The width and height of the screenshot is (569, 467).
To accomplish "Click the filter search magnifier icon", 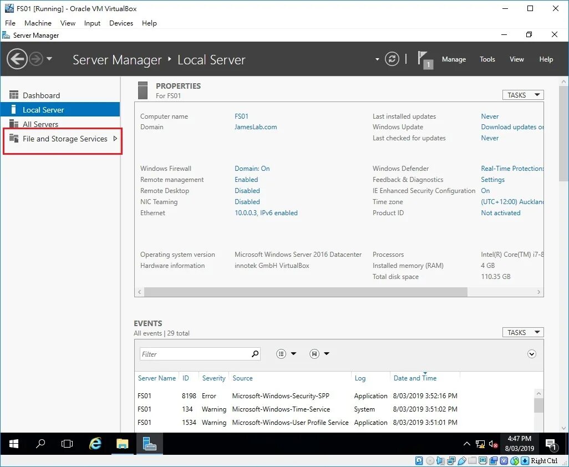I will coord(255,354).
